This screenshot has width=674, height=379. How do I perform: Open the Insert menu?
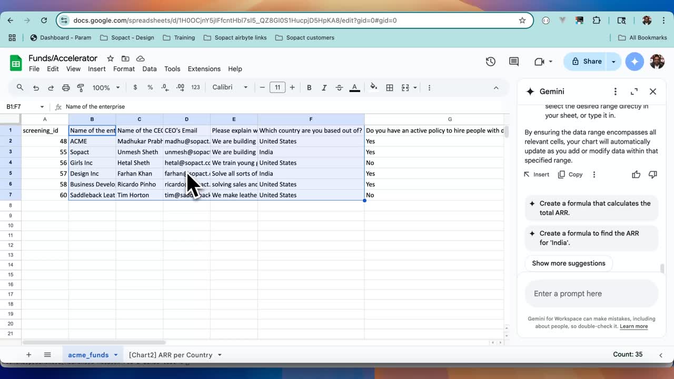point(97,69)
